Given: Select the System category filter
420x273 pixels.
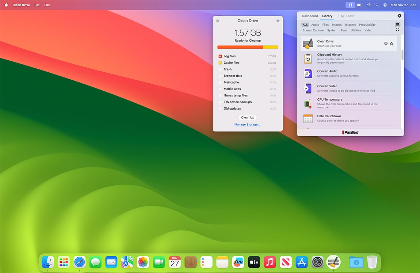Looking at the screenshot, I should pos(332,30).
